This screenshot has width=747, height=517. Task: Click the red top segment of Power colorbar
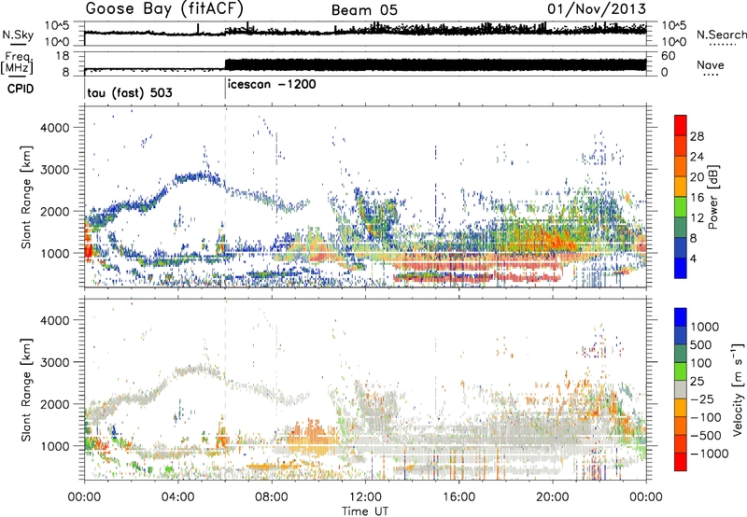click(x=681, y=125)
